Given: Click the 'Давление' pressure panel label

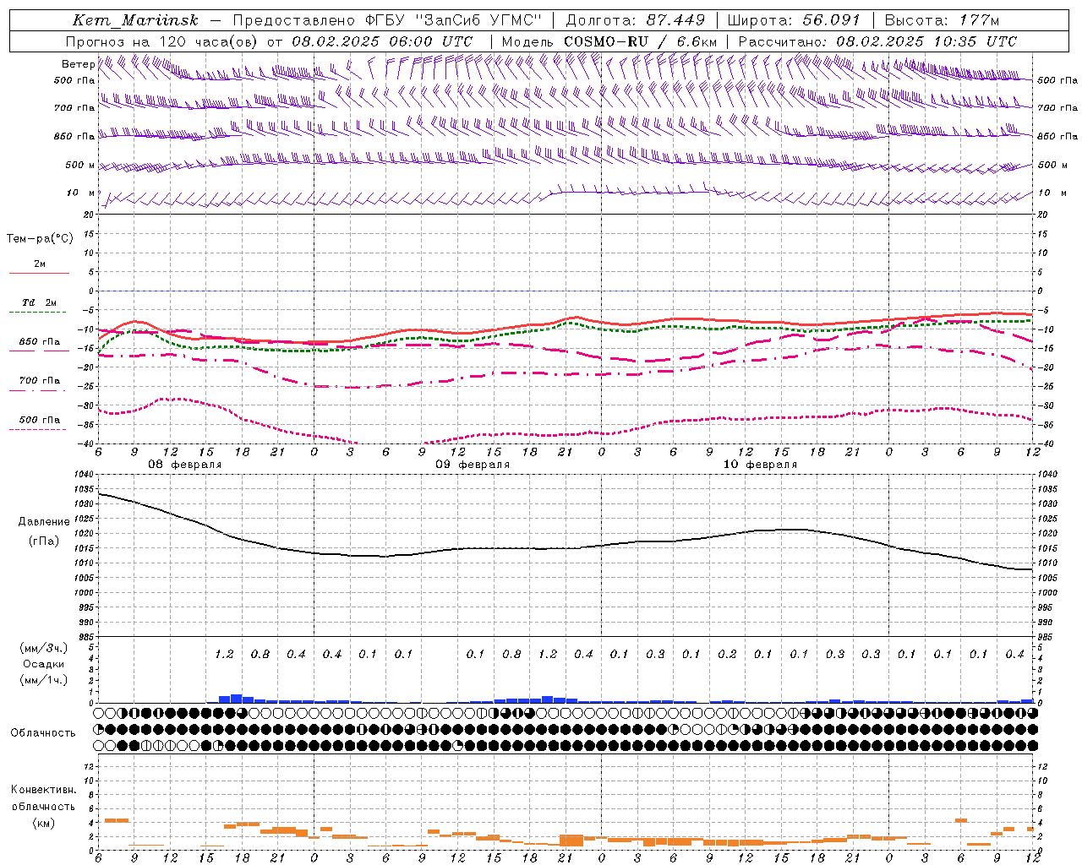Looking at the screenshot, I should [44, 522].
